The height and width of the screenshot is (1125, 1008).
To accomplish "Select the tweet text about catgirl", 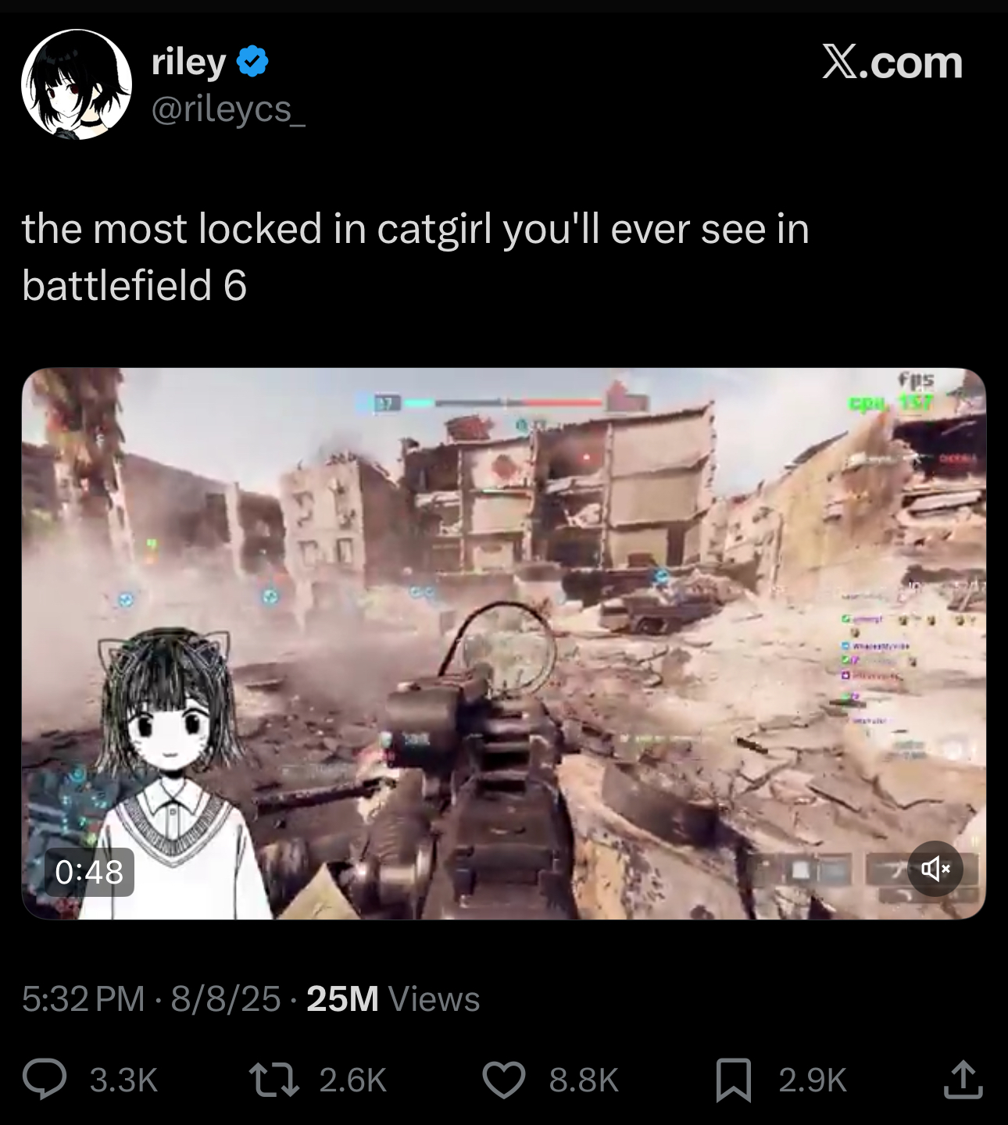I will tap(415, 256).
